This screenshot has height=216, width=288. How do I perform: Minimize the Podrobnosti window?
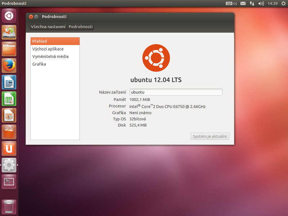pos(36,17)
